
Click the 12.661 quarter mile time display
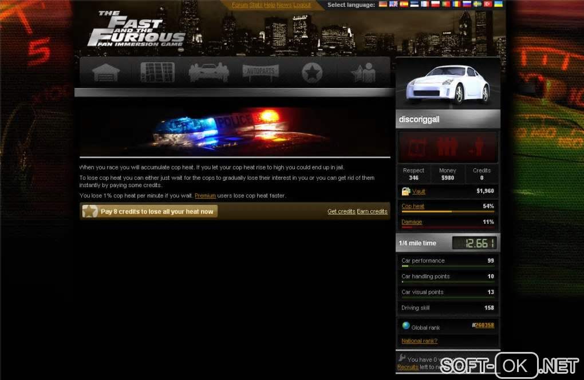click(474, 243)
